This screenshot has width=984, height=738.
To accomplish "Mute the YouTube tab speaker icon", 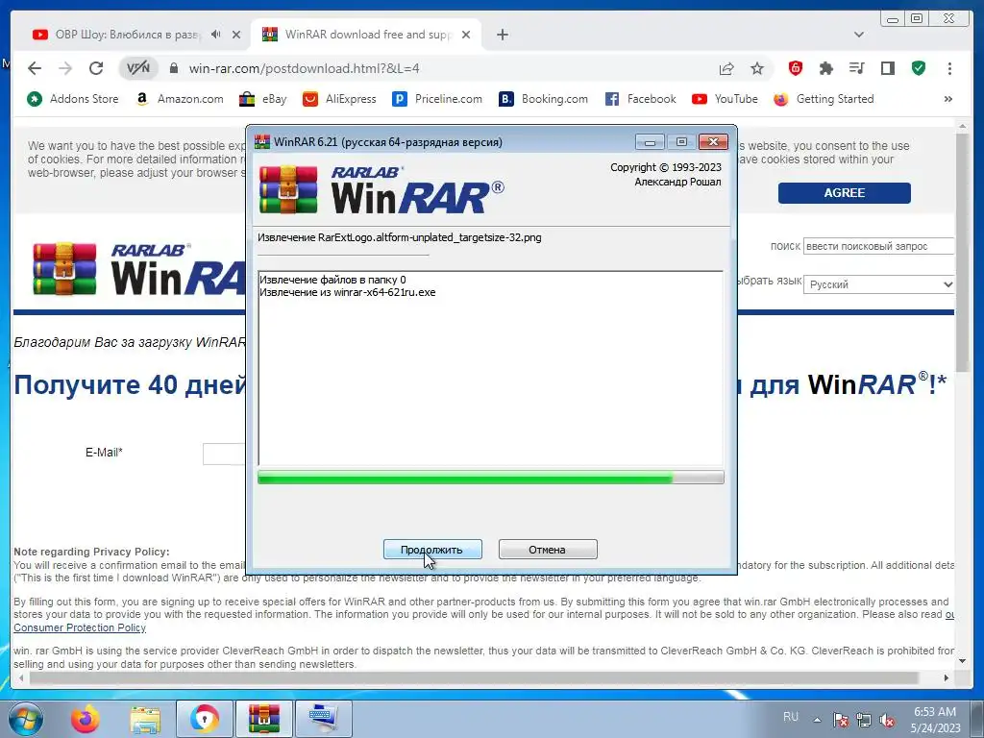I will pyautogui.click(x=216, y=35).
